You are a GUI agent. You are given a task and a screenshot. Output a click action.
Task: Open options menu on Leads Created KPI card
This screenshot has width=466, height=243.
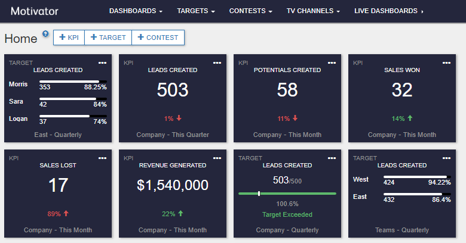coord(217,63)
